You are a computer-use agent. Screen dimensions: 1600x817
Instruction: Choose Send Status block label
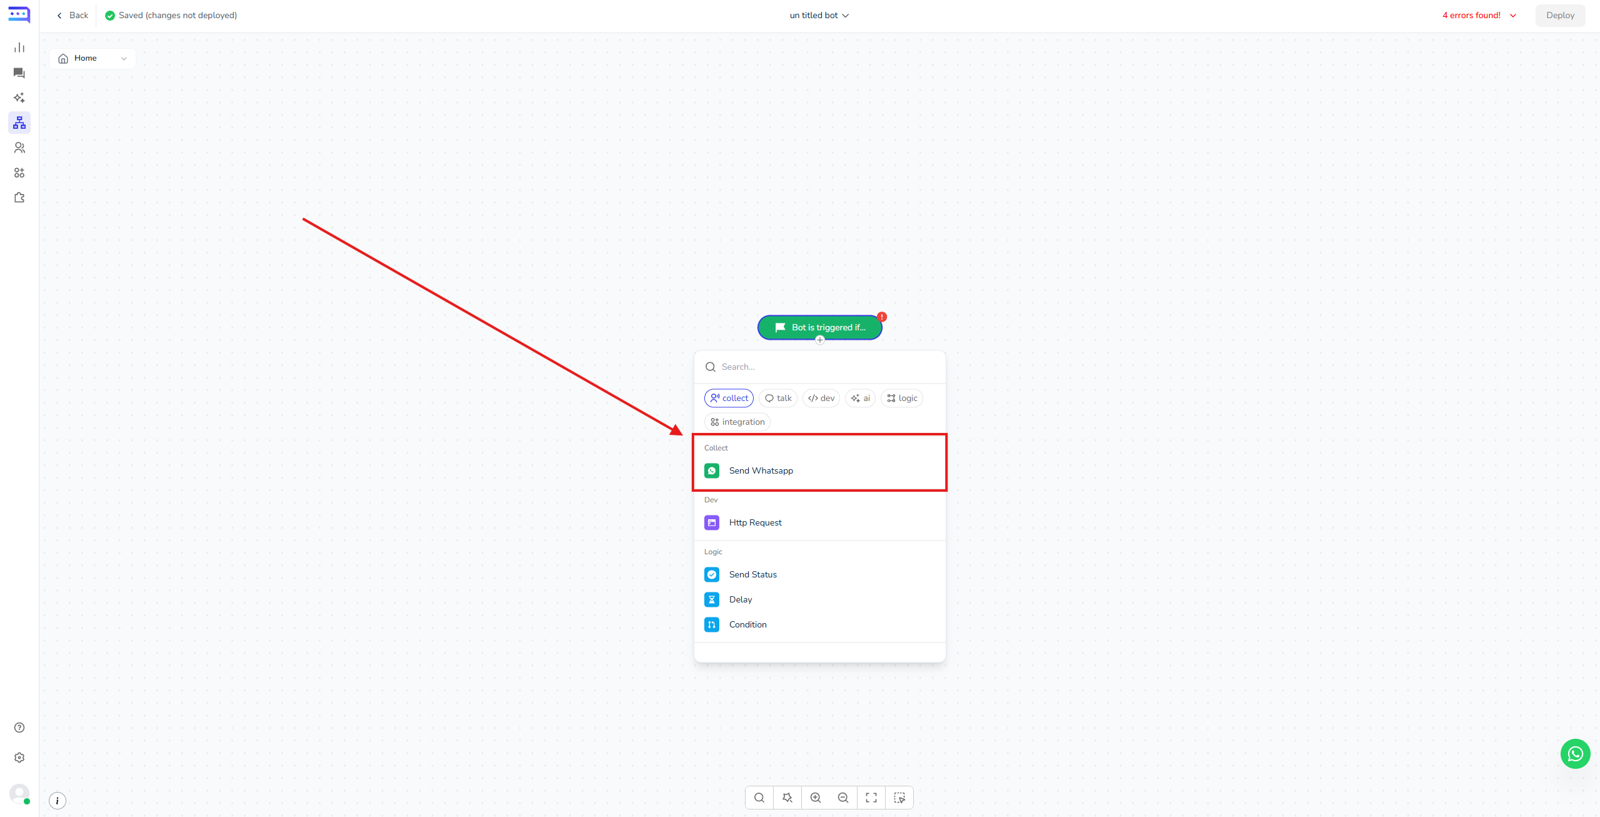click(x=753, y=574)
